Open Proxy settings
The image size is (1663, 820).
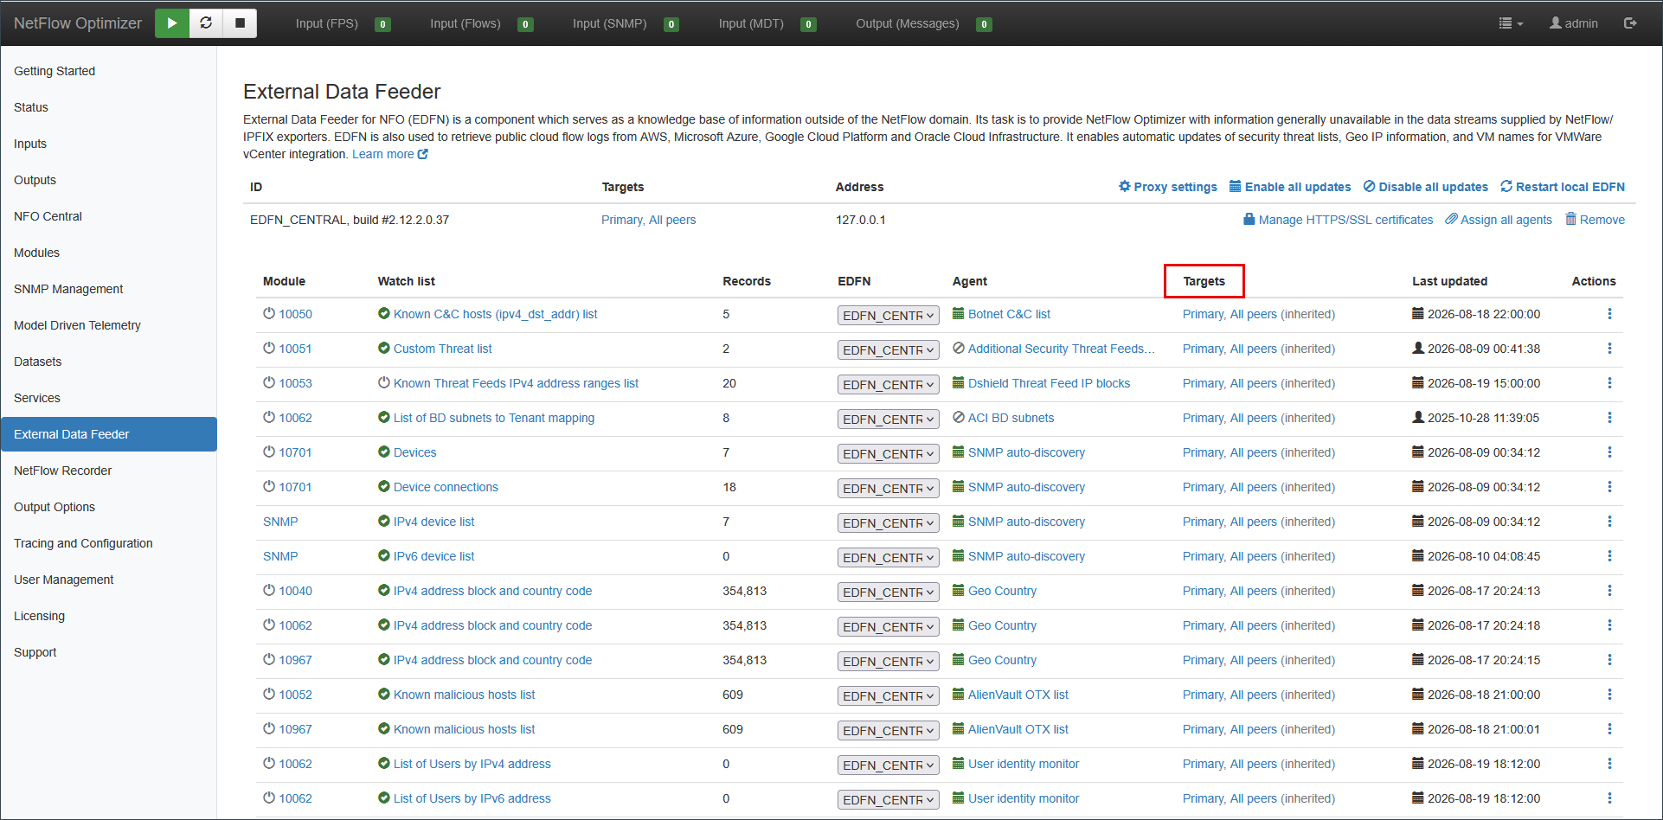tap(1167, 187)
